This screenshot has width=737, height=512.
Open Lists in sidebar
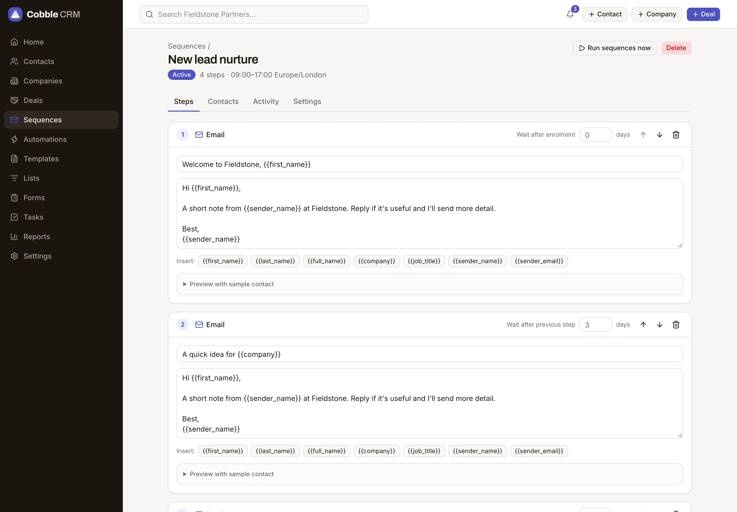pos(61,178)
